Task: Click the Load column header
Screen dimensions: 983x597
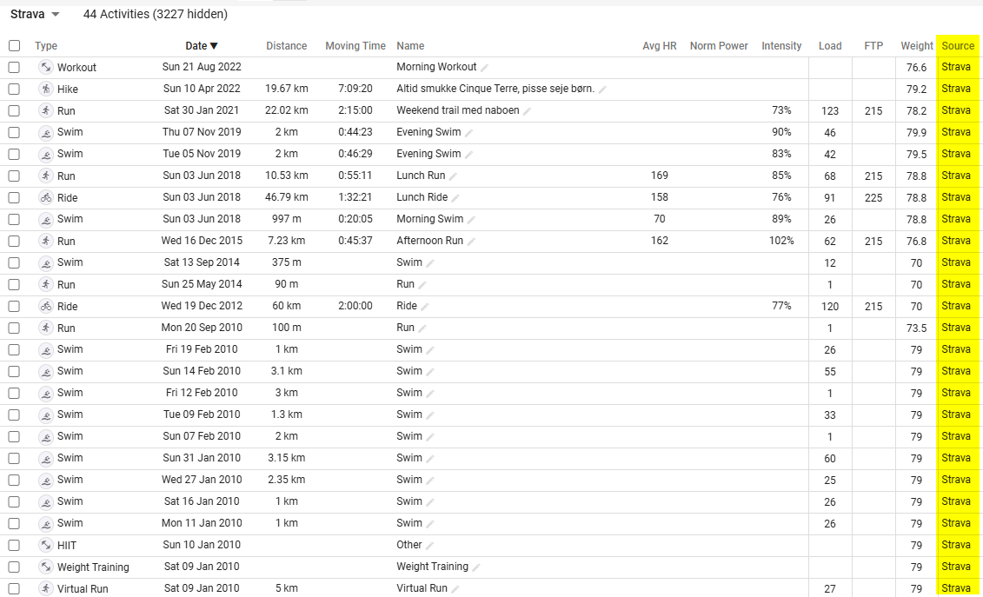Action: pyautogui.click(x=830, y=46)
